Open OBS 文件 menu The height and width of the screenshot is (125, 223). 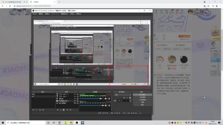pos(34,14)
